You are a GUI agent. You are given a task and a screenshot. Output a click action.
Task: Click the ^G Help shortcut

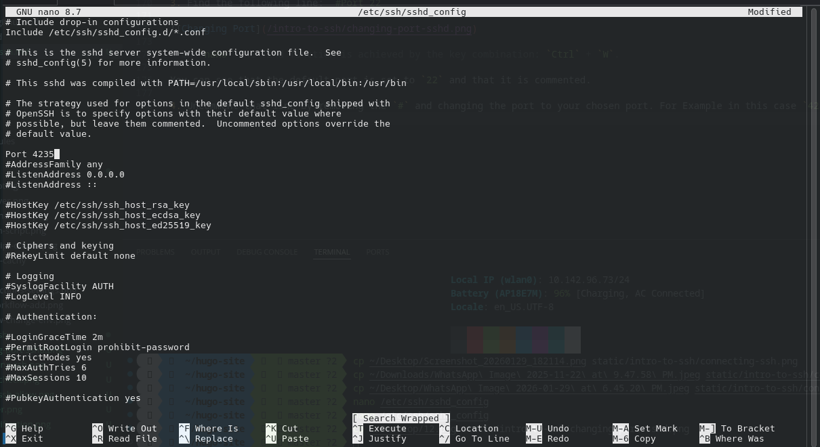click(24, 428)
